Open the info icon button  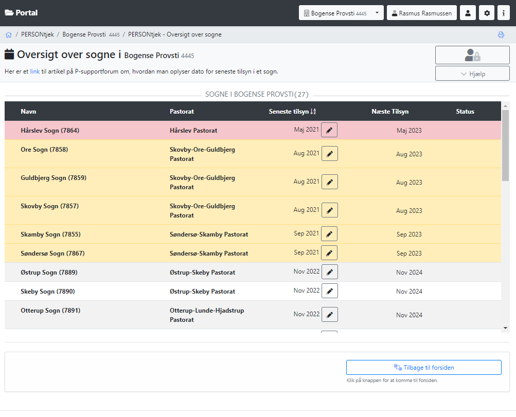tap(504, 13)
